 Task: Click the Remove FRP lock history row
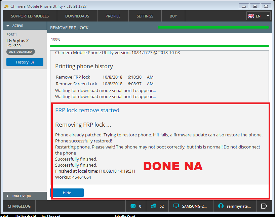coord(105,77)
